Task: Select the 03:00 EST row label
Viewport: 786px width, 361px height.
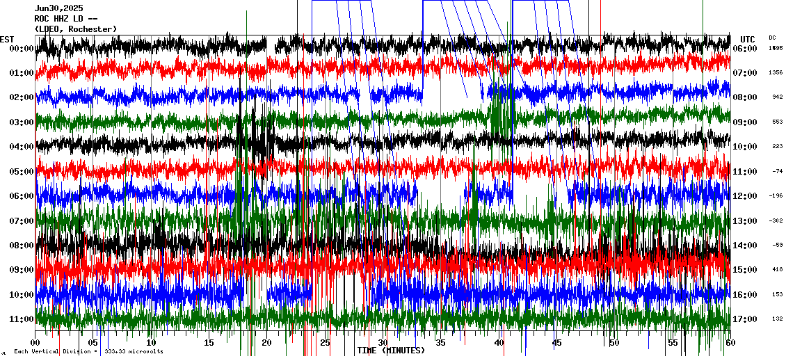Action: pos(21,122)
